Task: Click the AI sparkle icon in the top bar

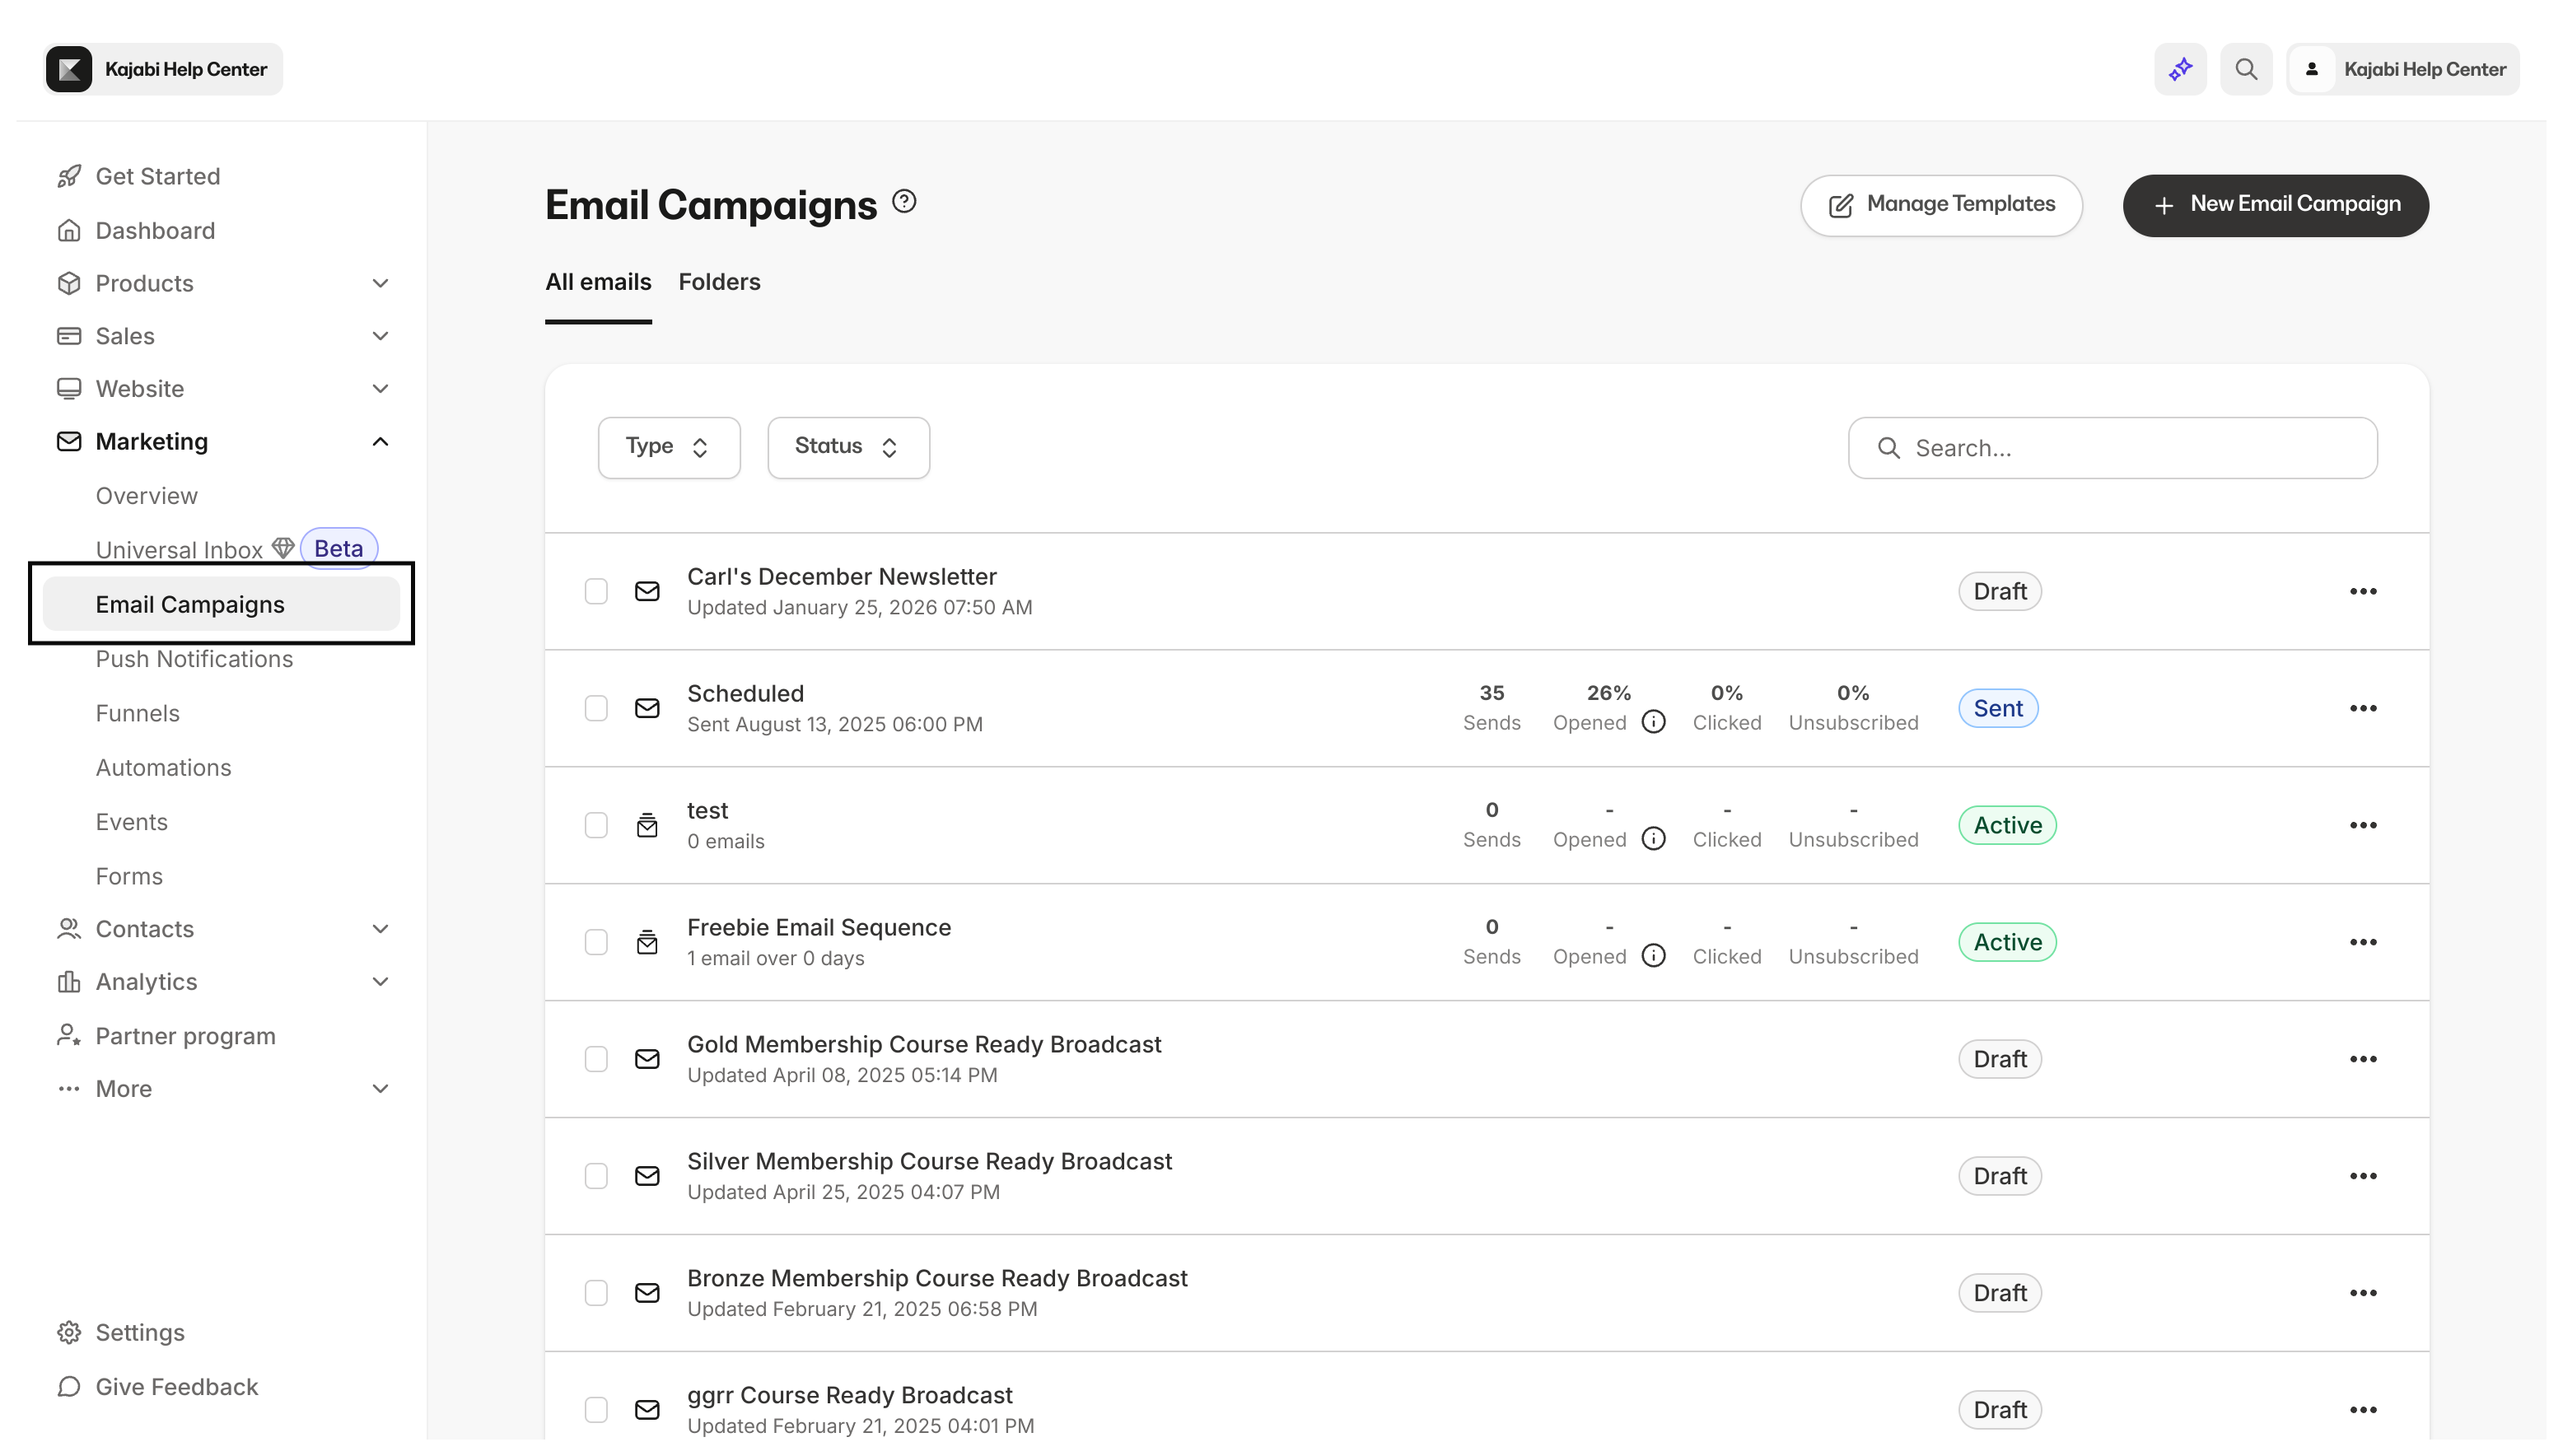Action: [2180, 68]
